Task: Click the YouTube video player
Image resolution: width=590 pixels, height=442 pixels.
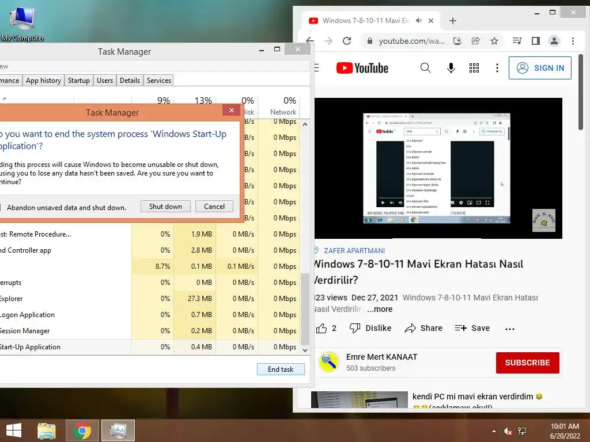Action: tap(438, 168)
